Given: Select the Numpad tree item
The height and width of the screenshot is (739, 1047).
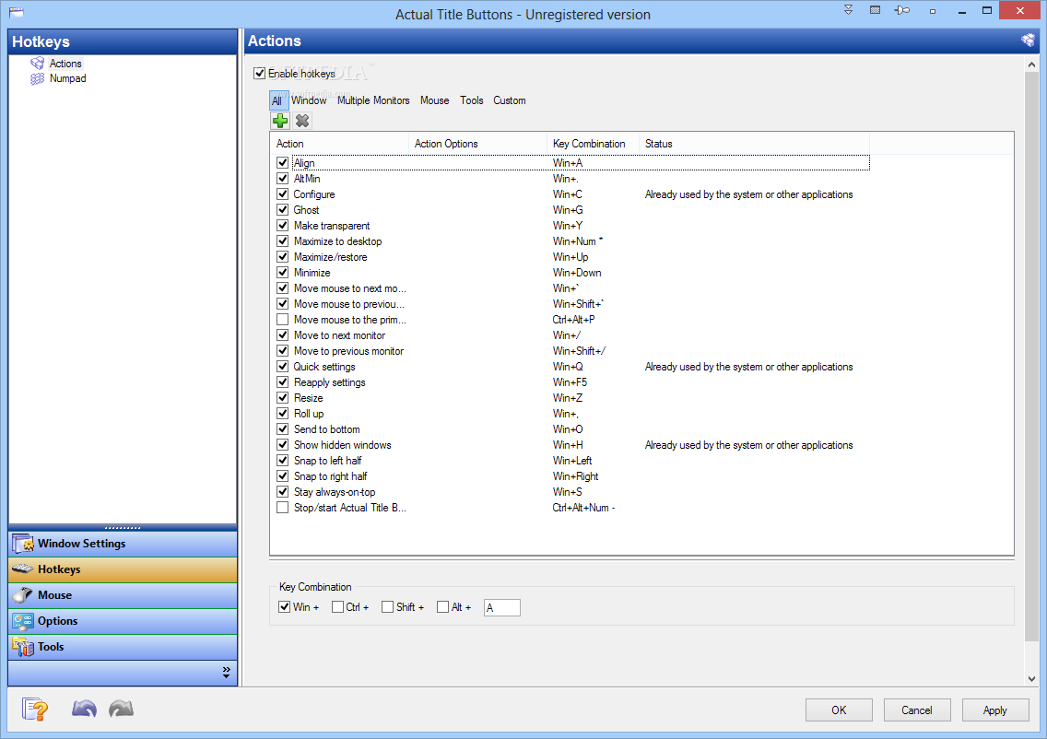Looking at the screenshot, I should (x=67, y=78).
